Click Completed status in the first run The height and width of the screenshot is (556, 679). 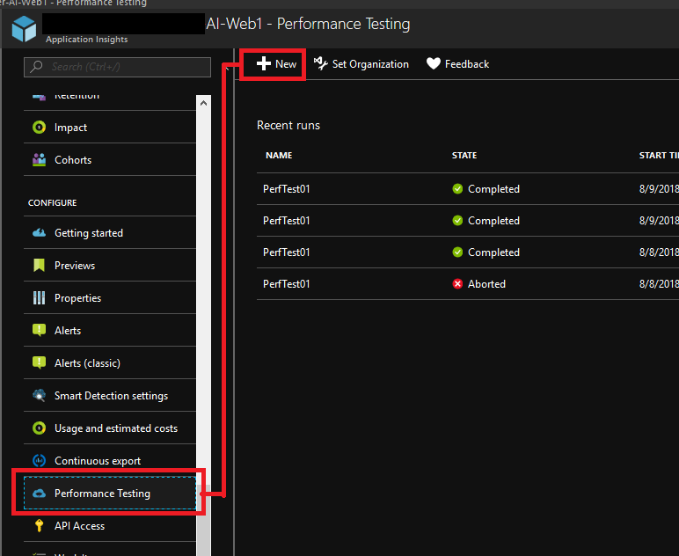point(493,189)
